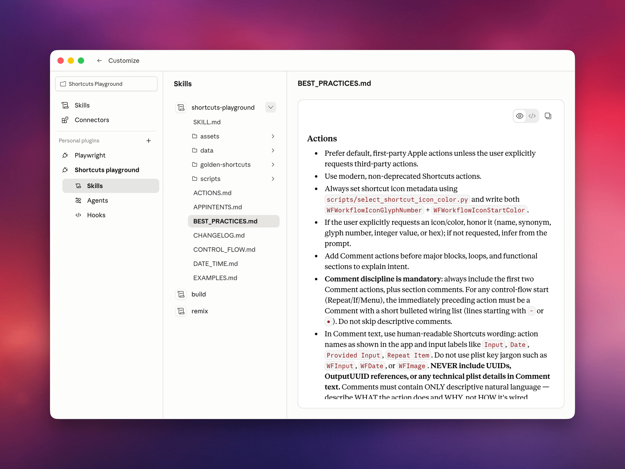This screenshot has height=469, width=625.
Task: Click the Personal plugins label
Action: [x=79, y=141]
